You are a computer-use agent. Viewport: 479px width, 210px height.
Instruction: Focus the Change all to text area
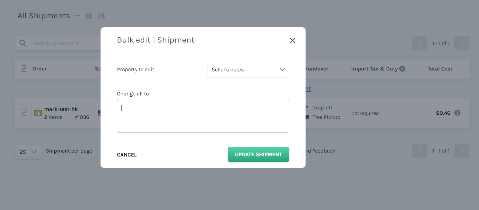[x=203, y=116]
